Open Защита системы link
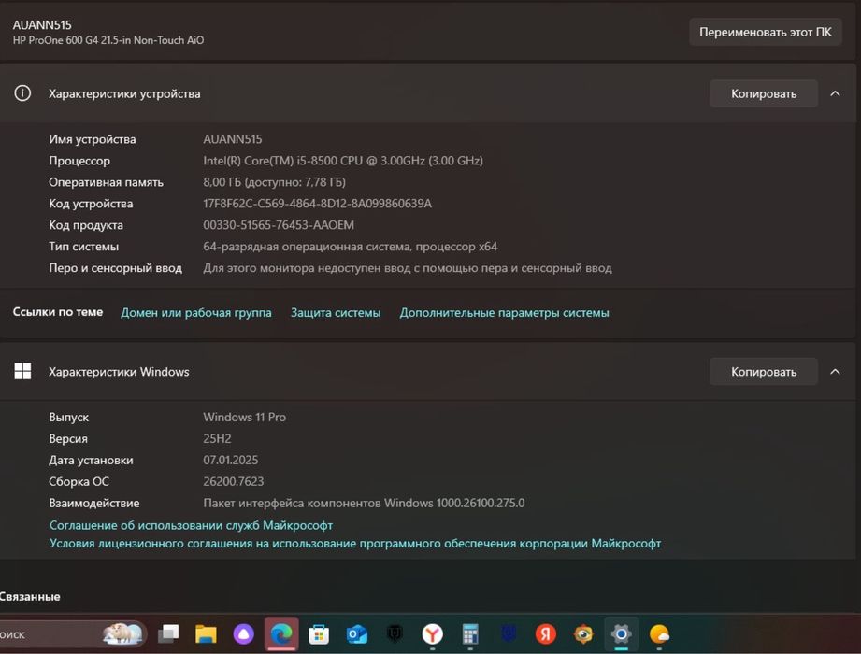 click(x=336, y=312)
